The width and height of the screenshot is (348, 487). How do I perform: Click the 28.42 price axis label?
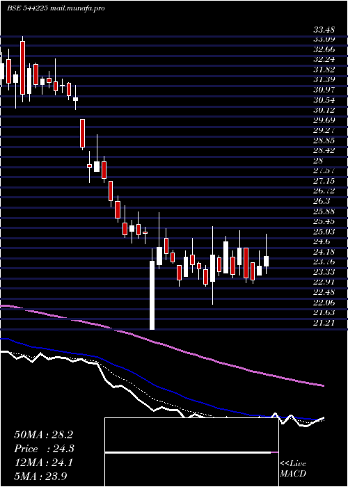tap(324, 151)
